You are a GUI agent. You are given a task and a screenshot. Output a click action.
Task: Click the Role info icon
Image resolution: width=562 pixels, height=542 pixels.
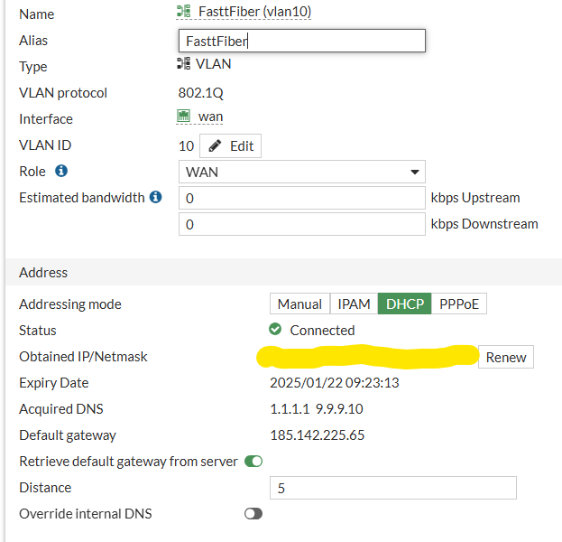coord(61,171)
